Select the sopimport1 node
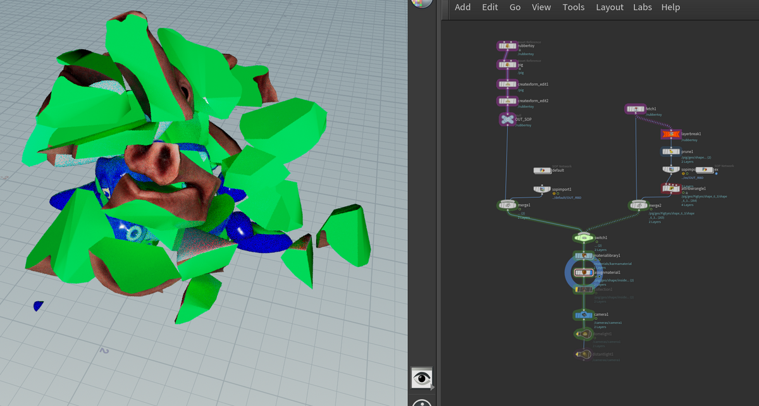 542,189
